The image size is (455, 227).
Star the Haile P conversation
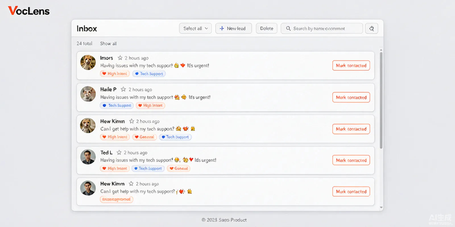(123, 89)
